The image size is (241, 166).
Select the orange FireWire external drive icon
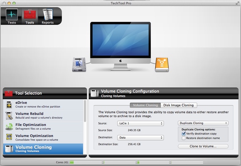pyautogui.click(x=162, y=65)
